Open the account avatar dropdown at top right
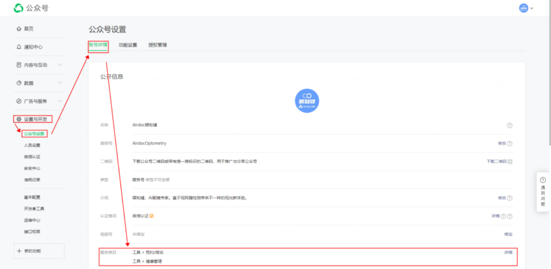 coord(526,8)
